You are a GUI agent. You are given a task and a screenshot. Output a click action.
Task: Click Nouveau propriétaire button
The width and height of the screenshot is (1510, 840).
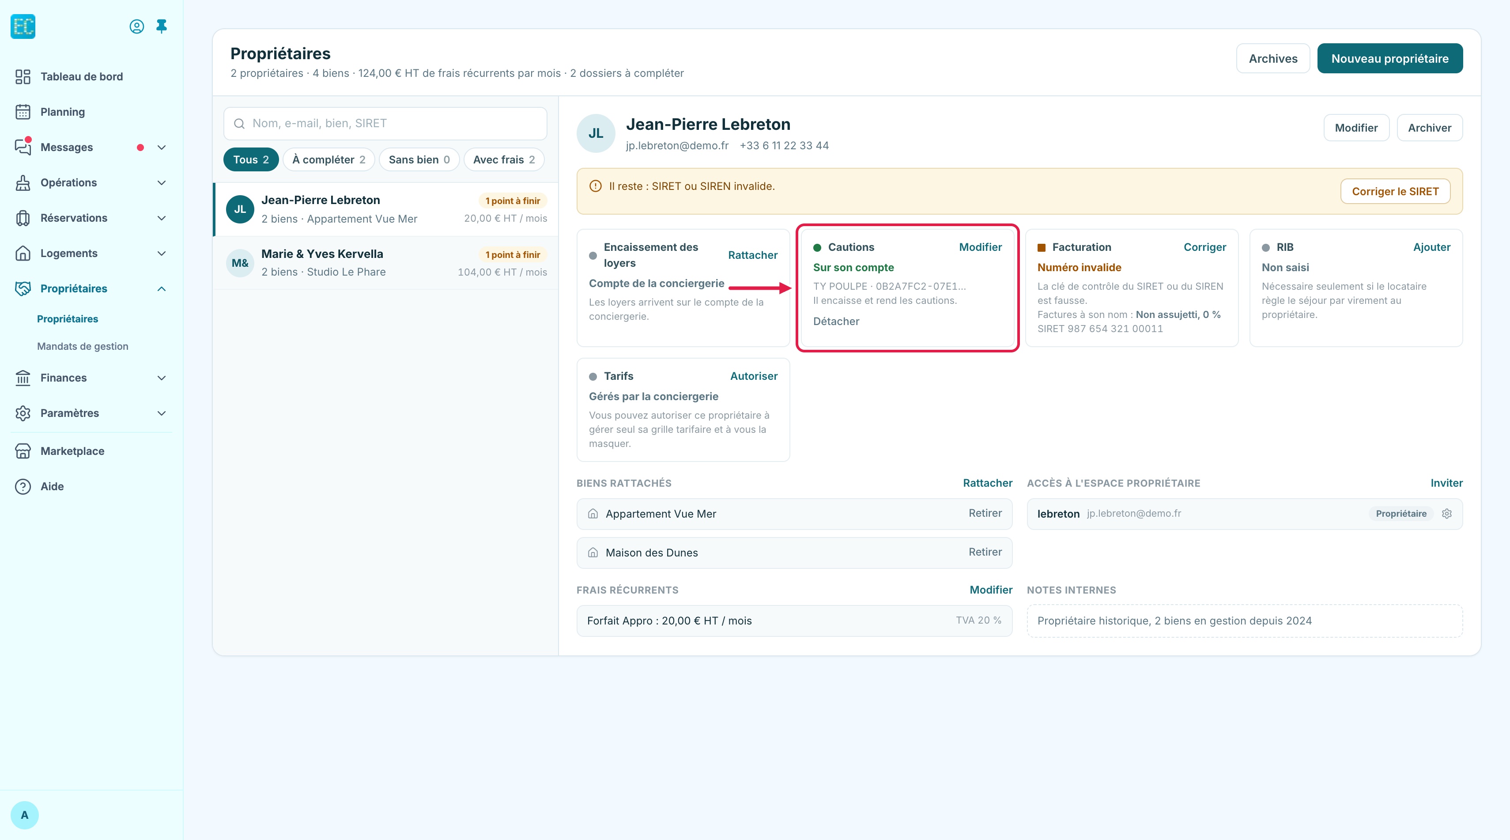point(1389,59)
